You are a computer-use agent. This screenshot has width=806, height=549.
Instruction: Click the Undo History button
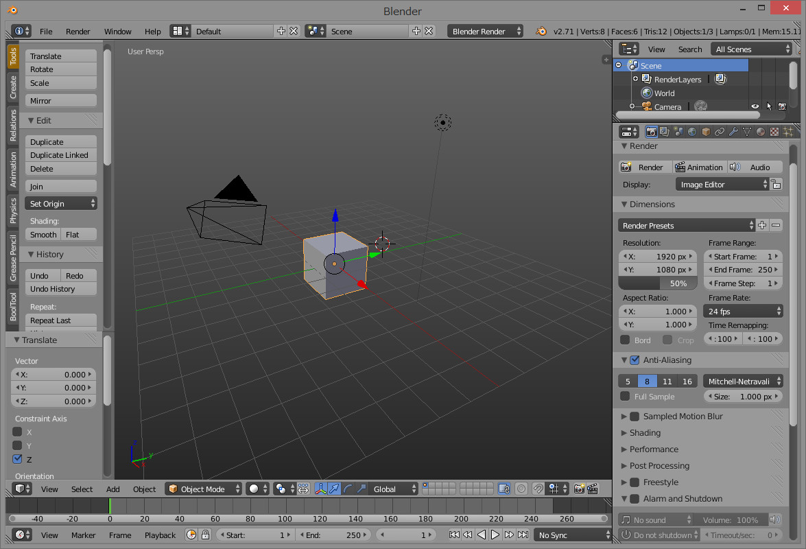[x=60, y=289]
